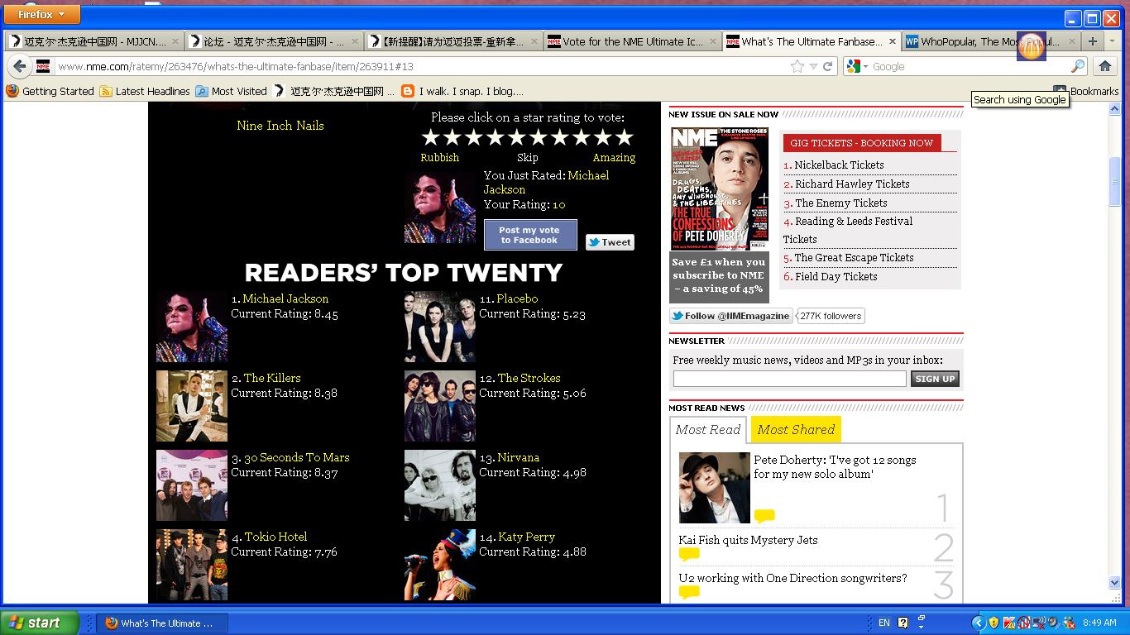Go to the Firefox home page icon
The height and width of the screenshot is (635, 1130).
pyautogui.click(x=1104, y=67)
